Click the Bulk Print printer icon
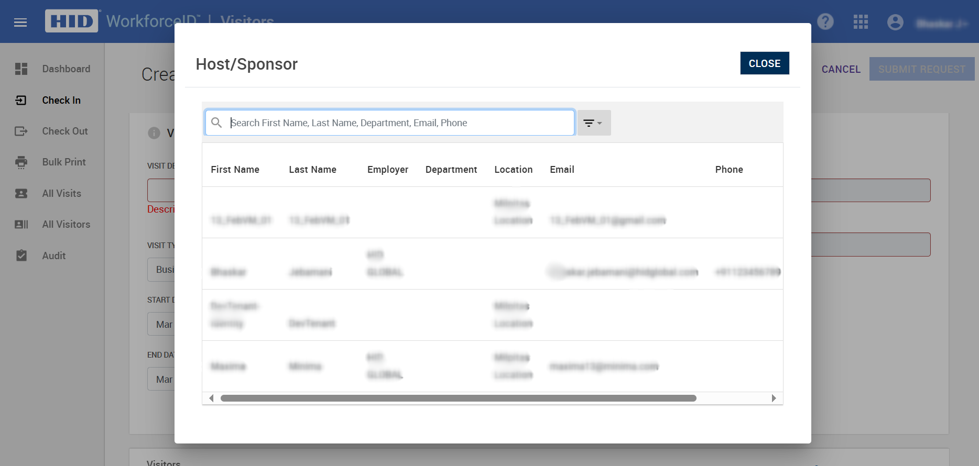979x466 pixels. (x=21, y=162)
